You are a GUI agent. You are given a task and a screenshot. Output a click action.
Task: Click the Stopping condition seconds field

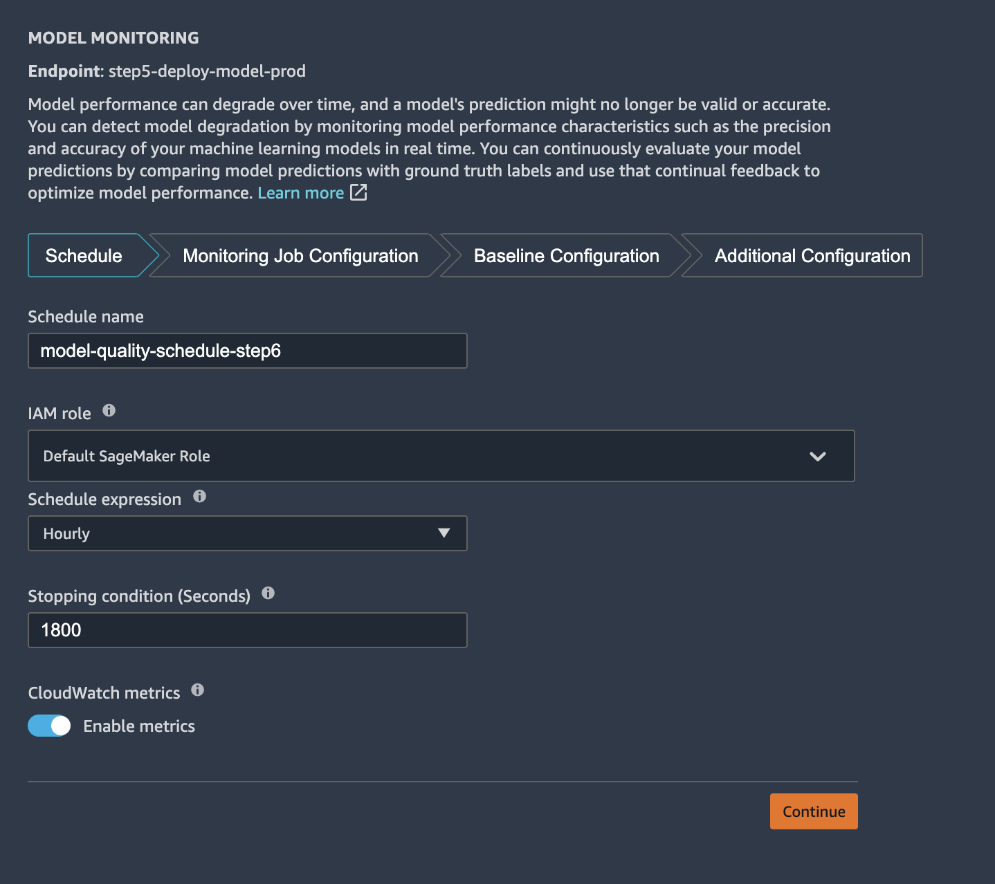coord(248,630)
